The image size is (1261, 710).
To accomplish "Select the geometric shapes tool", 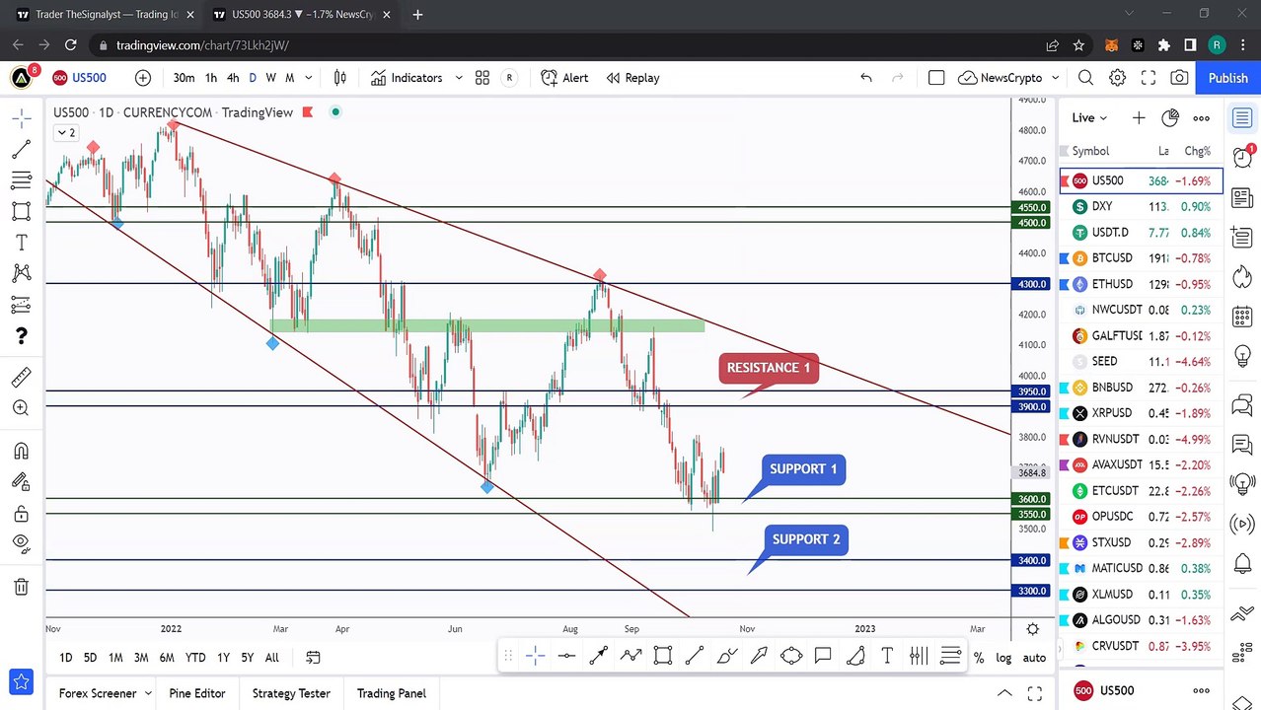I will (x=21, y=211).
